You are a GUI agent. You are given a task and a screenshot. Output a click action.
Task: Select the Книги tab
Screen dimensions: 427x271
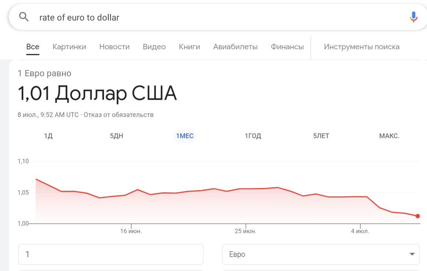click(x=189, y=47)
